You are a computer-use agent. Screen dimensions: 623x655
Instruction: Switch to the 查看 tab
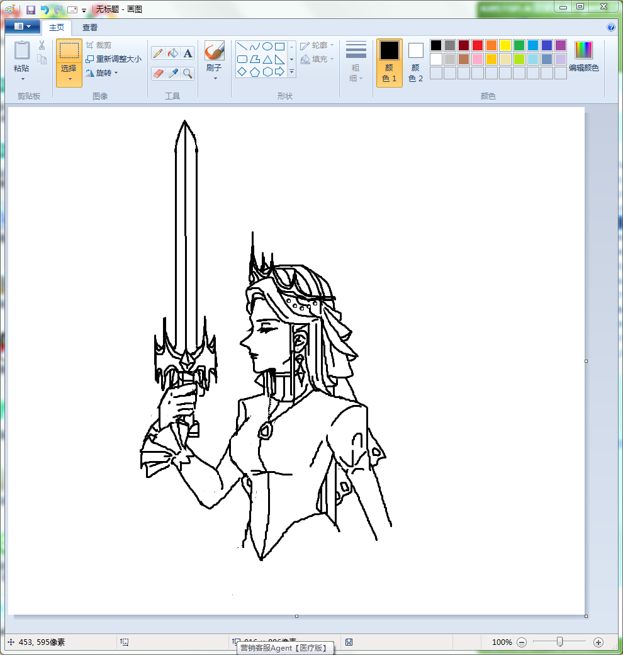90,28
